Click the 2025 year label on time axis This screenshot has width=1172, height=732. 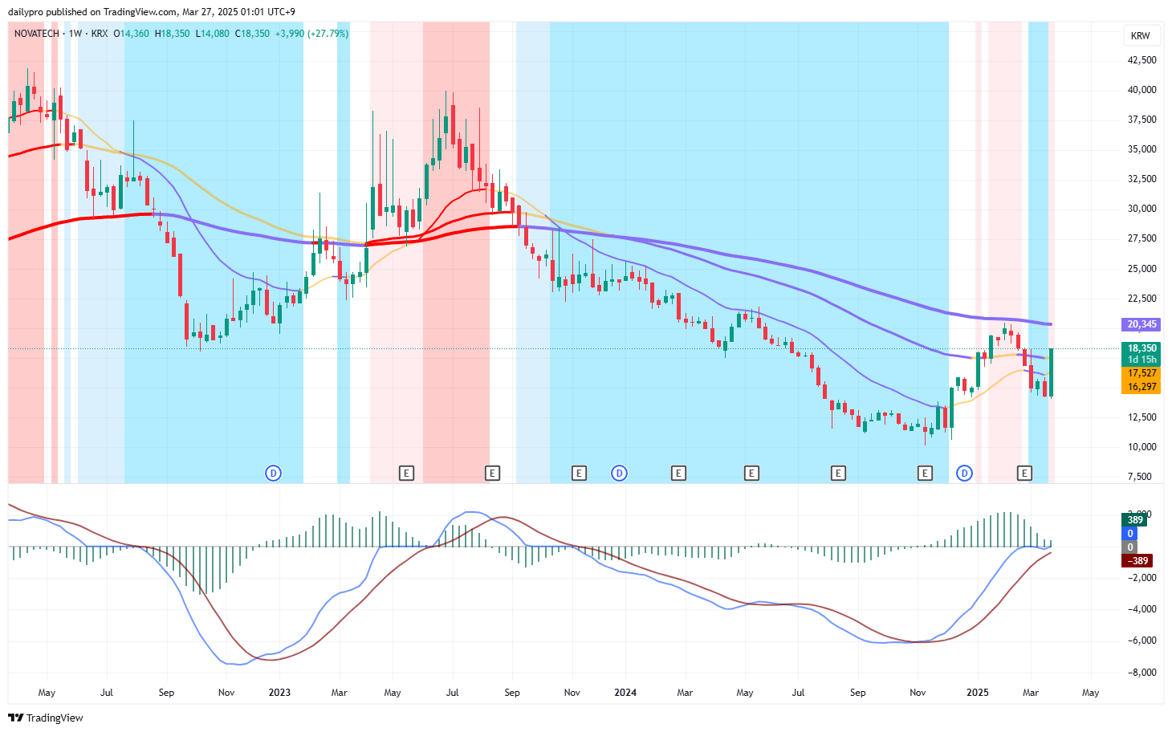tap(978, 693)
